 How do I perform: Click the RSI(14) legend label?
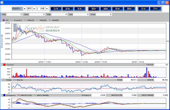(x=20, y=80)
